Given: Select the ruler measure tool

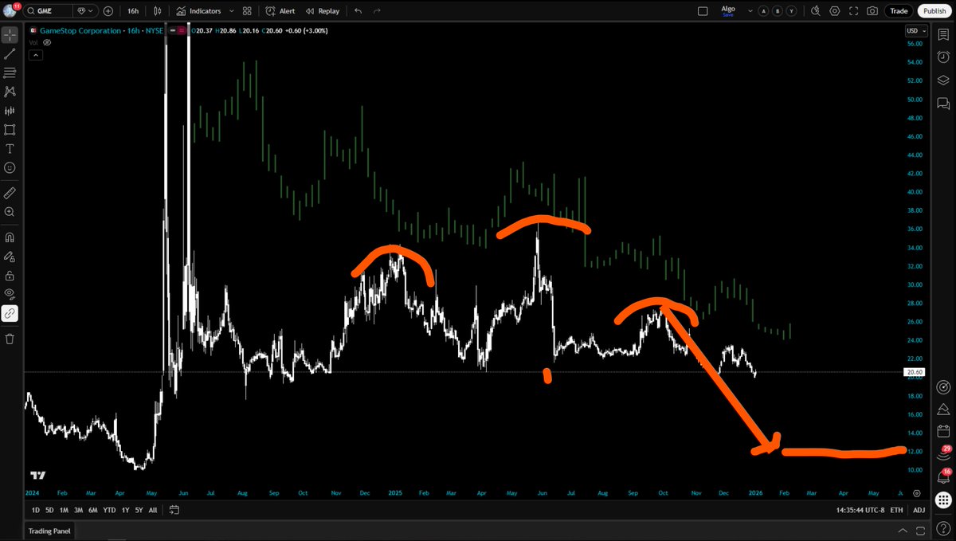Looking at the screenshot, I should tap(10, 193).
